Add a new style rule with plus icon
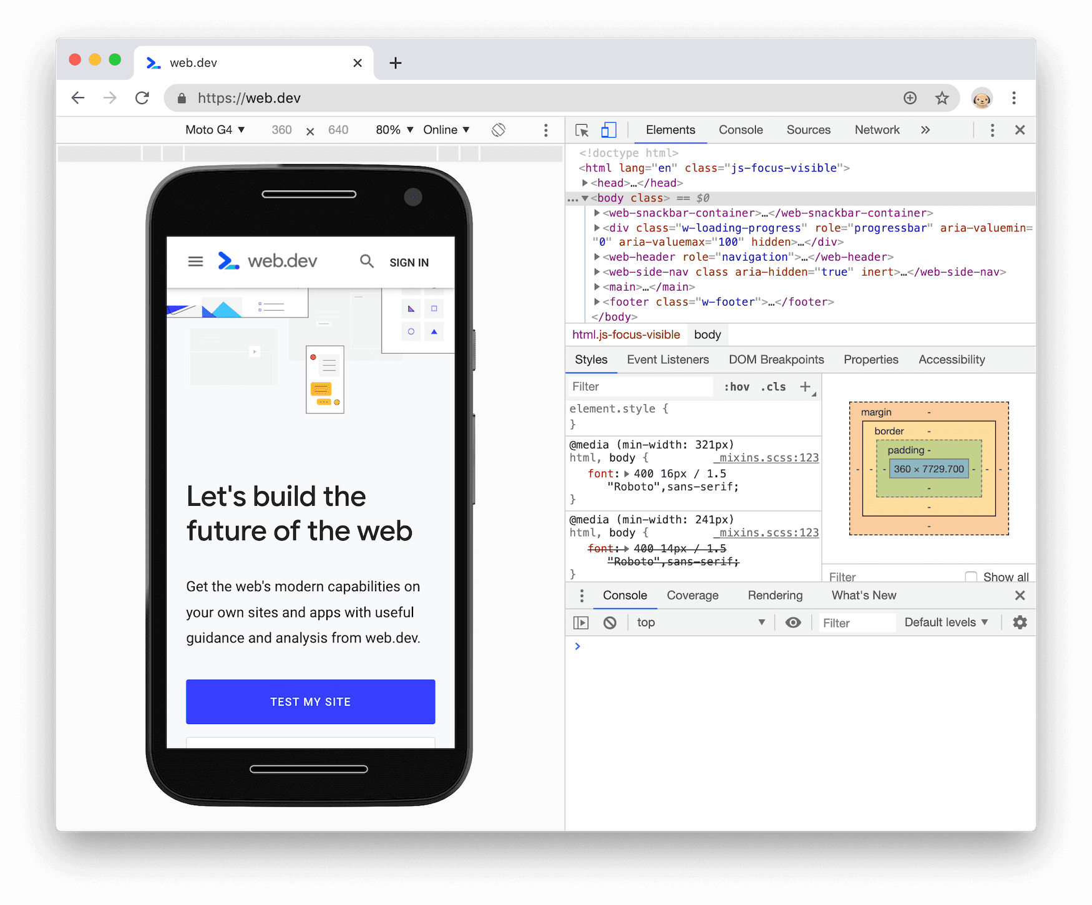The image size is (1092, 905). pyautogui.click(x=805, y=386)
